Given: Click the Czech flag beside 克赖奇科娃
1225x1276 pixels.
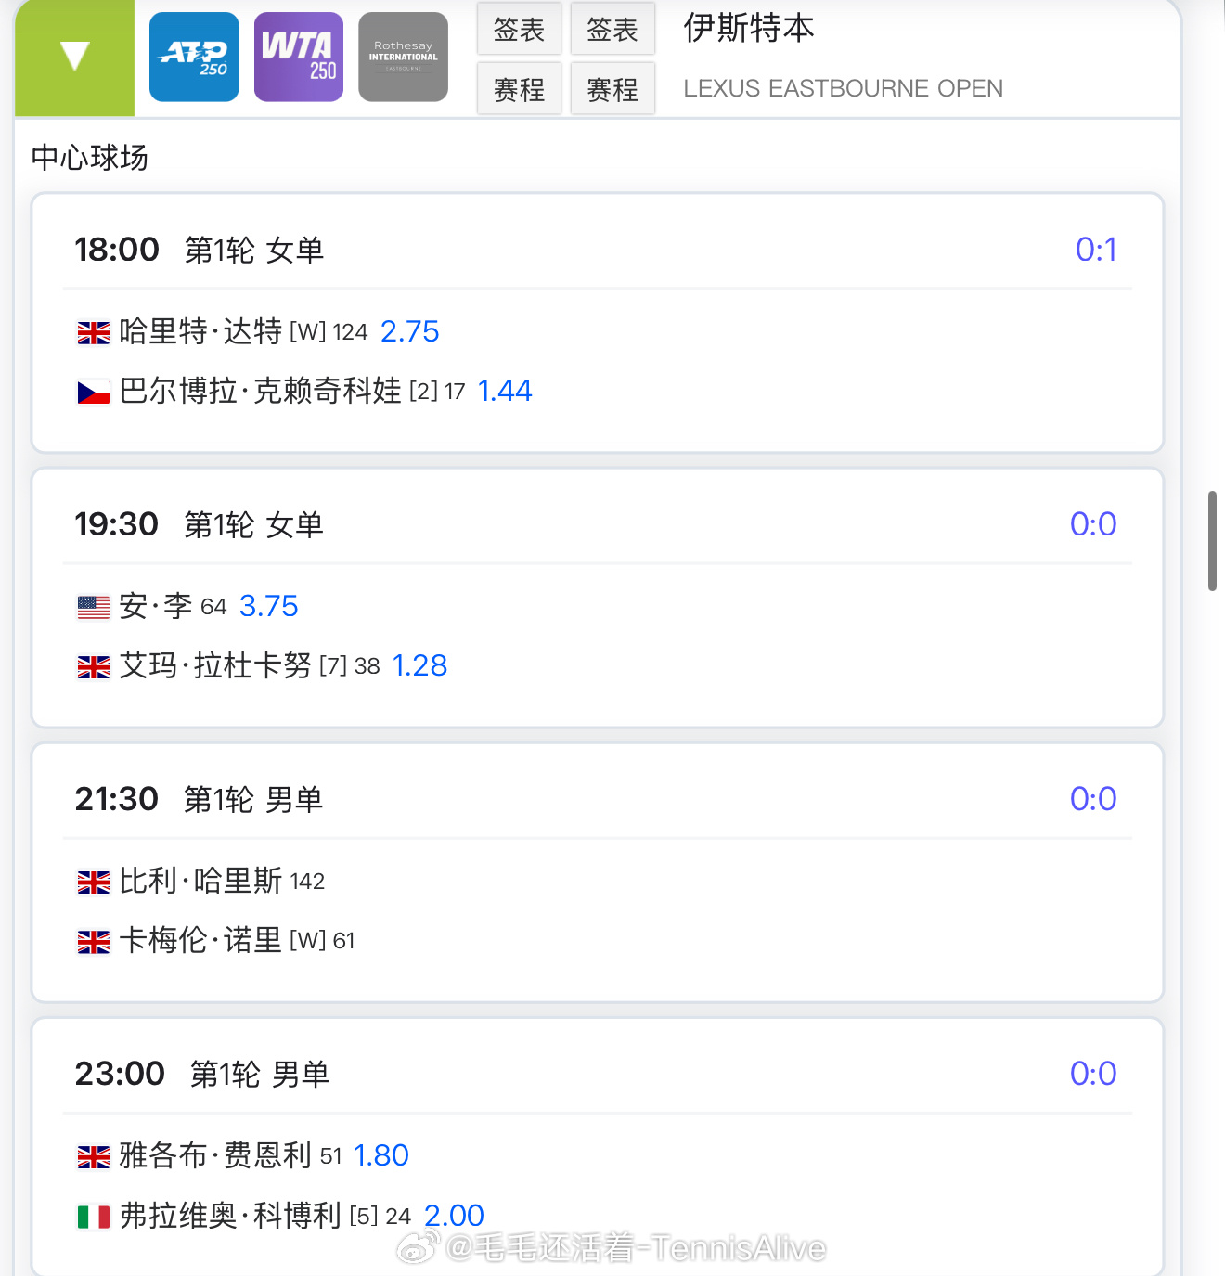Looking at the screenshot, I should click(x=94, y=392).
